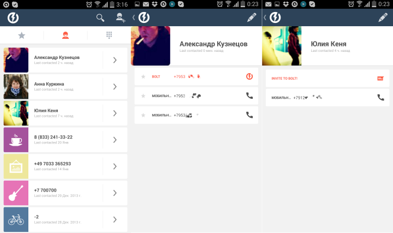The width and height of the screenshot is (393, 233).
Task: Tap Bolt logo in Александр Кузнецов header
Action: click(144, 17)
